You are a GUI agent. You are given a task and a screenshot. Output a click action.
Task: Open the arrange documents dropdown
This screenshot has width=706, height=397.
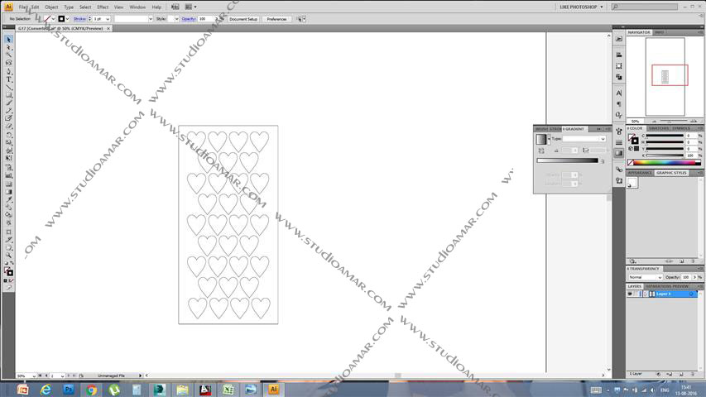pos(190,7)
